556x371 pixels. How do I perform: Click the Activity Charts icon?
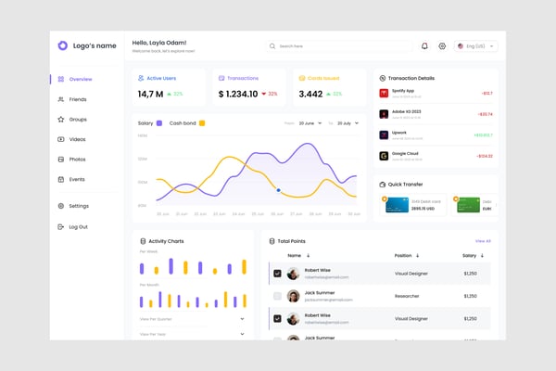(143, 241)
